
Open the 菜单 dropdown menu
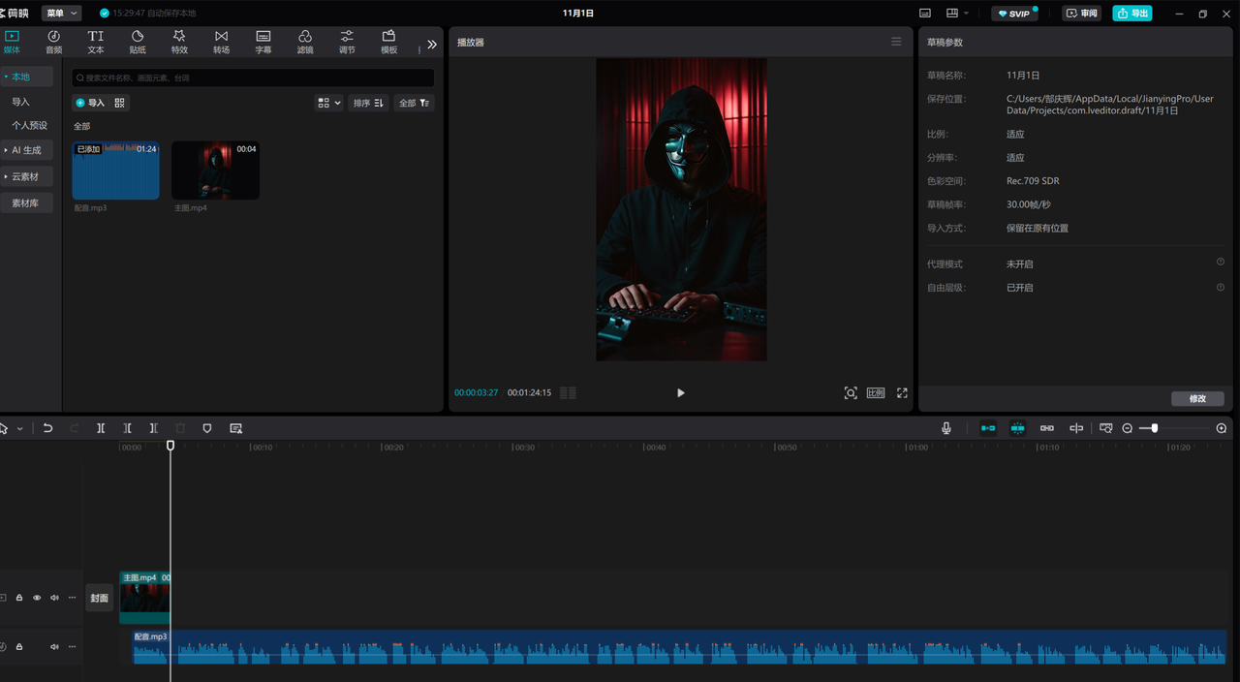(62, 14)
